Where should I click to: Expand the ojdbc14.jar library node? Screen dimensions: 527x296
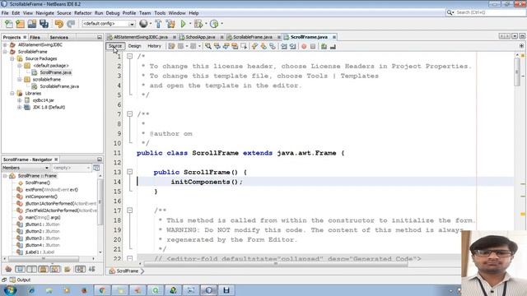(20, 100)
